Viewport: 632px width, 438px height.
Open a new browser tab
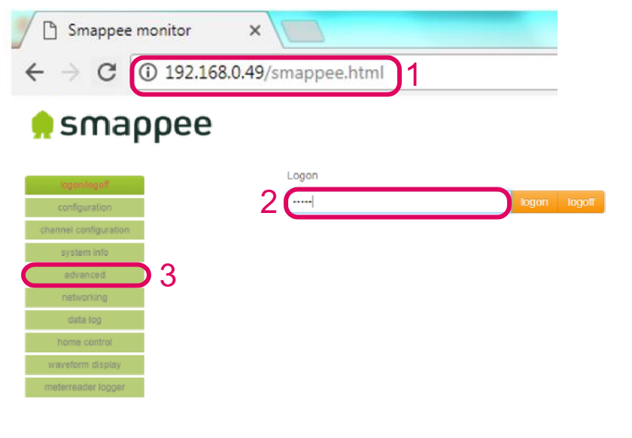point(301,31)
